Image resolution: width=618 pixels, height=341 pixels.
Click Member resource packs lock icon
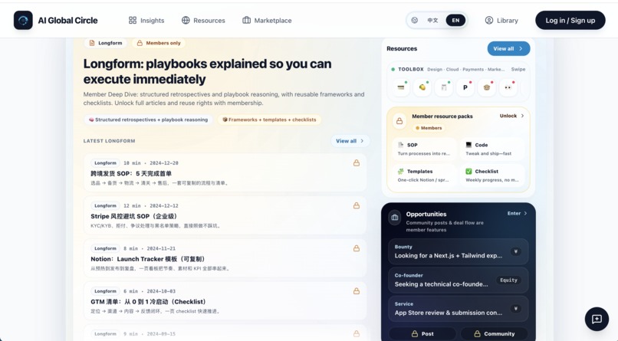tap(399, 121)
